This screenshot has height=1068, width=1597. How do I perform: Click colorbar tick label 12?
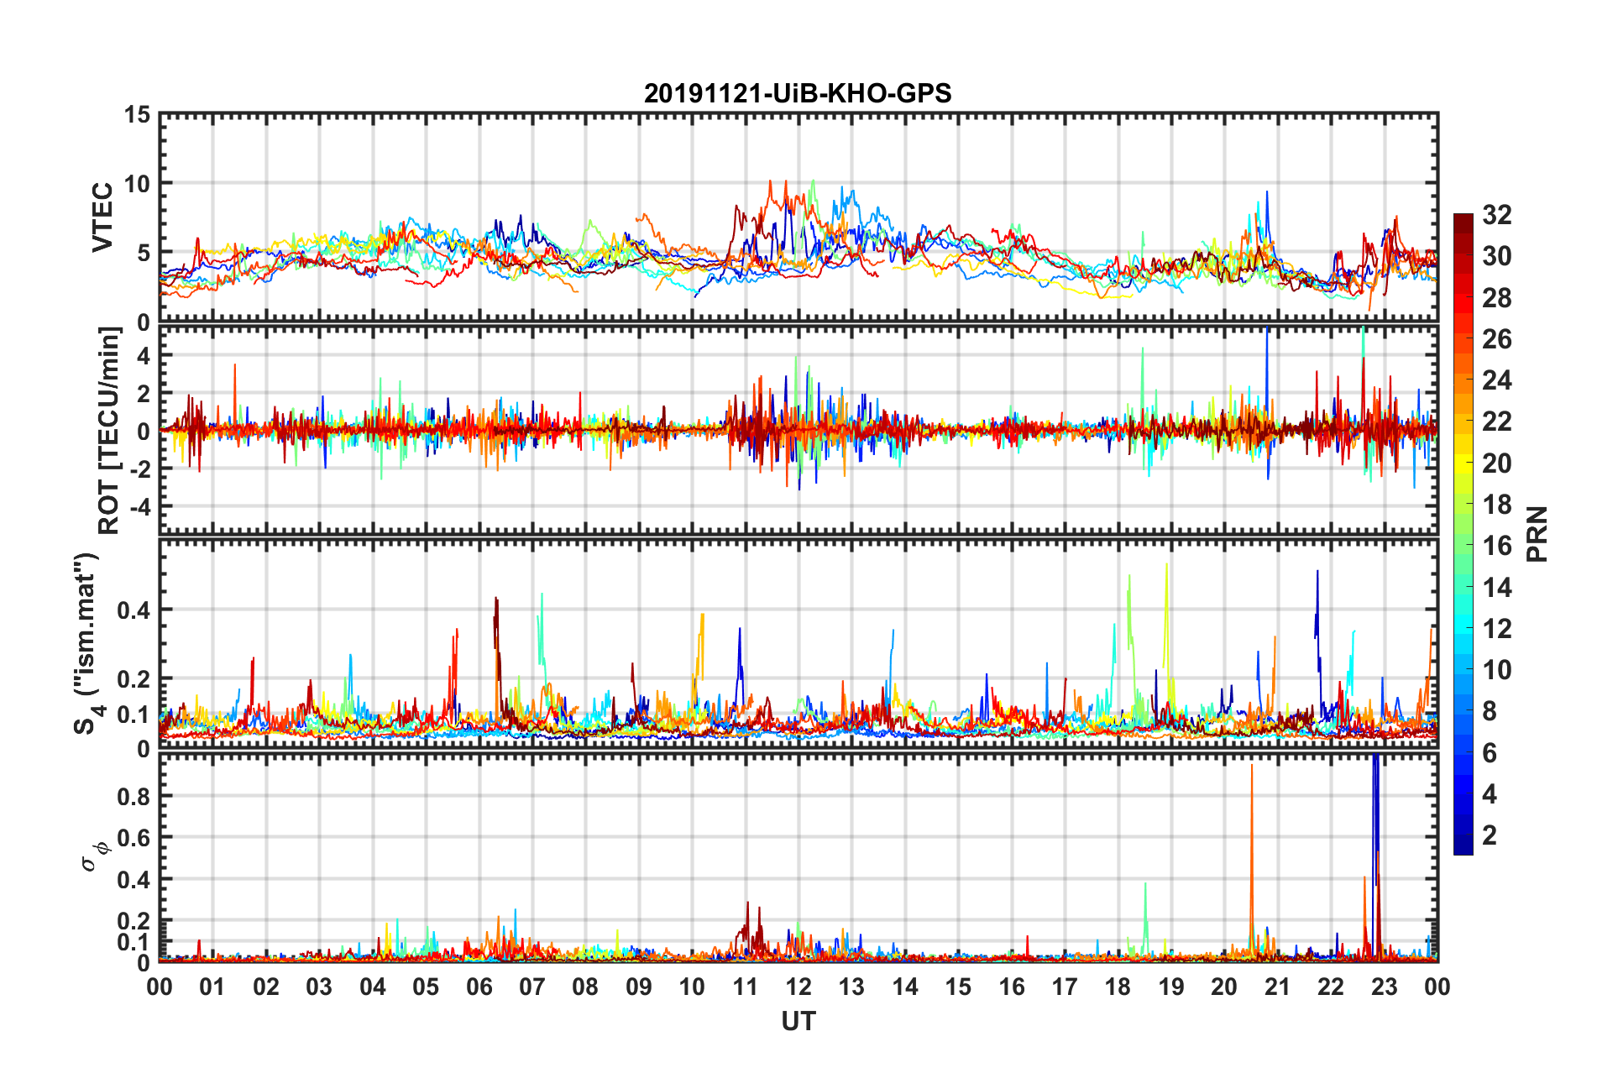point(1496,629)
